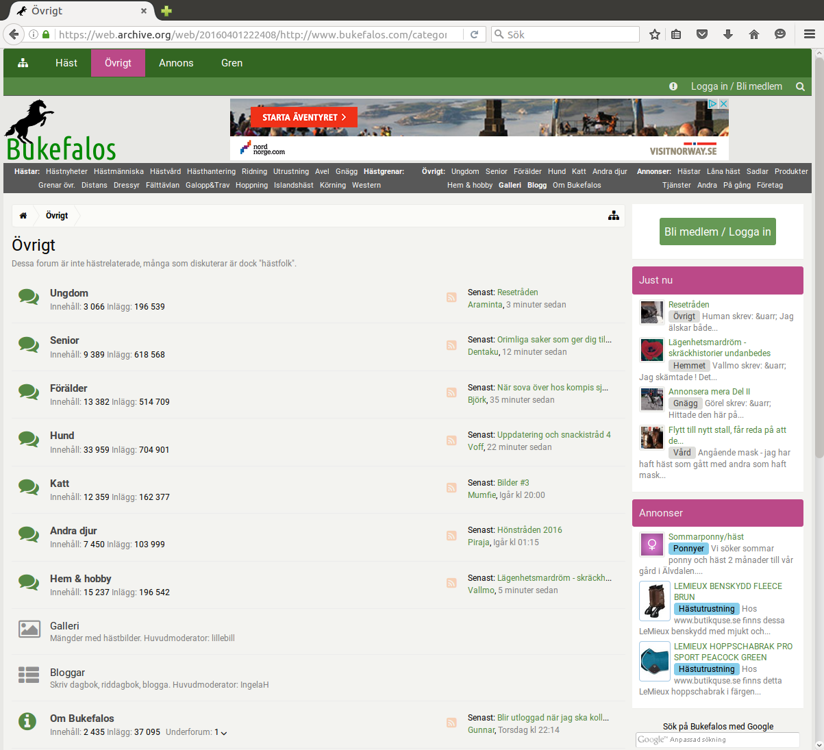Open RSS feed for Senior forum
824x750 pixels.
pos(451,345)
